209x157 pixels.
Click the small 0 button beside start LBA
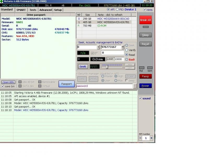(98, 47)
